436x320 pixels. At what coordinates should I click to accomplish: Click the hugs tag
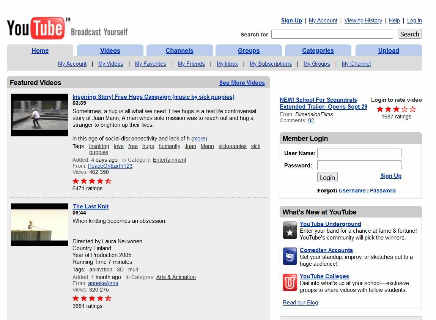[x=148, y=146]
